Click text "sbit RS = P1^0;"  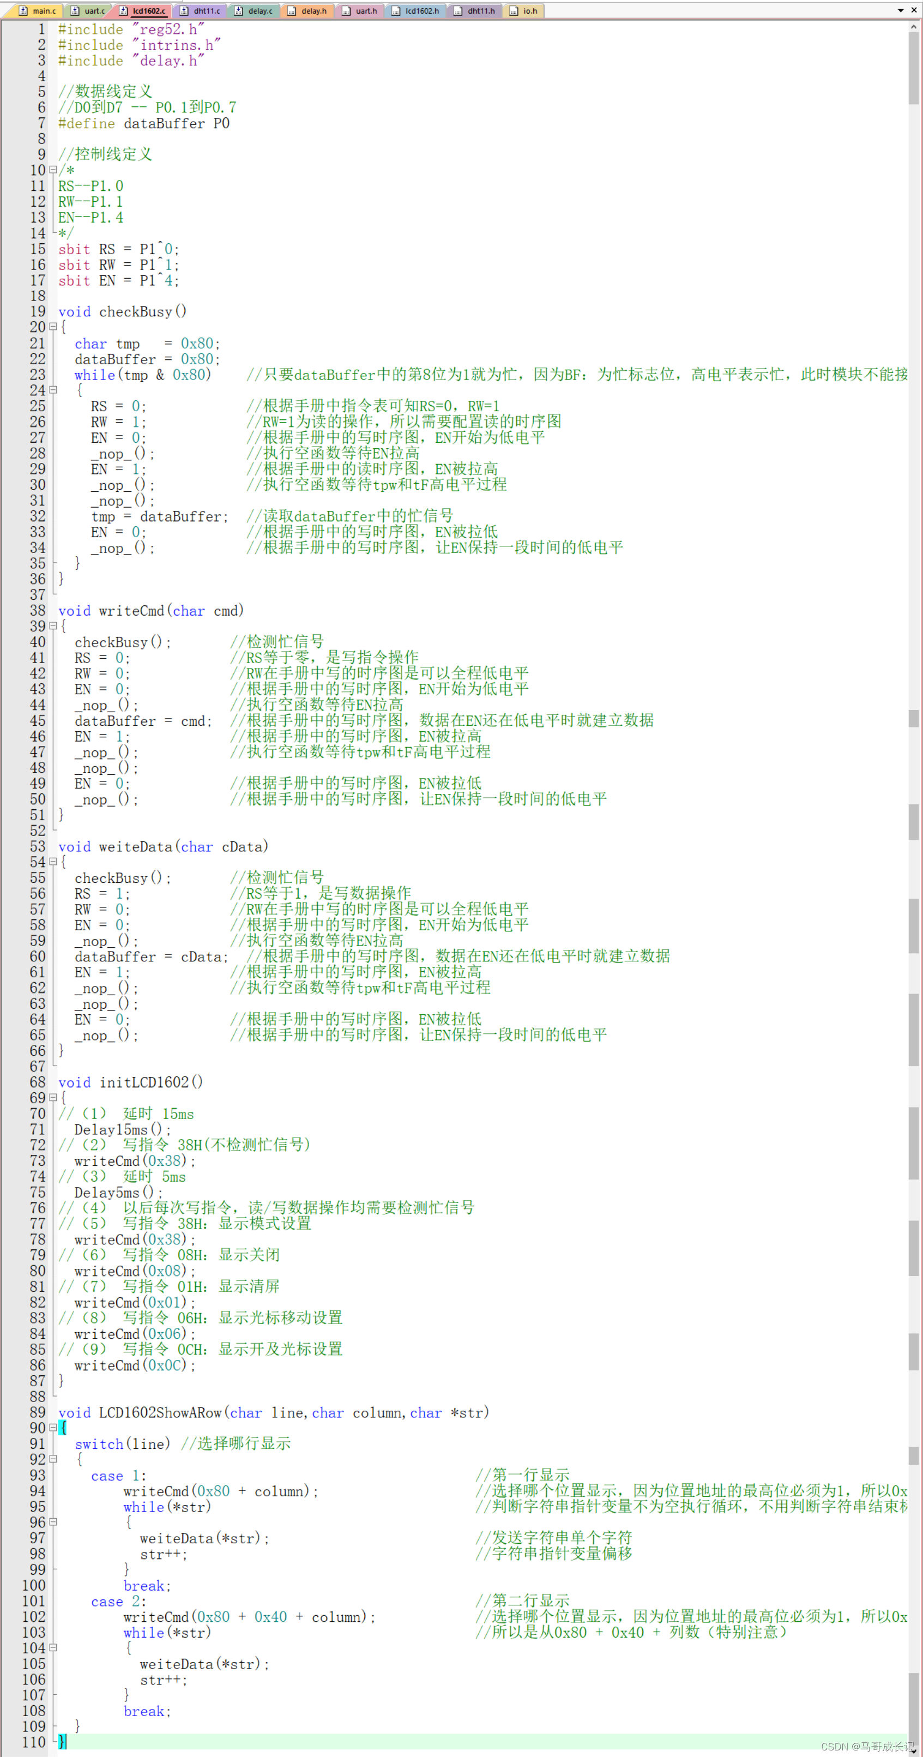click(119, 249)
